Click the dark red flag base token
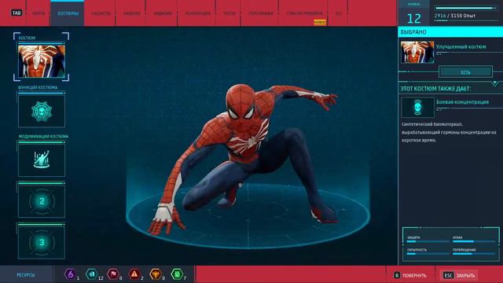This screenshot has height=283, width=503. click(x=112, y=274)
